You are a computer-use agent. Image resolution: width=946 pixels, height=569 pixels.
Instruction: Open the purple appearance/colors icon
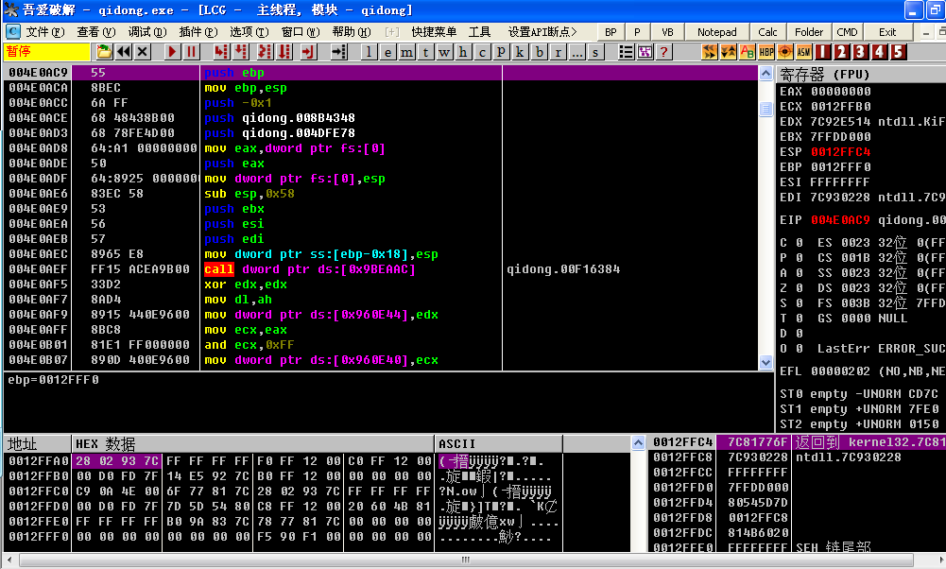645,52
